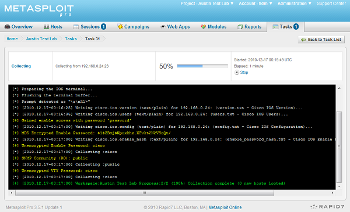Click the Overview tab icon
The image size is (350, 212).
click(x=8, y=27)
